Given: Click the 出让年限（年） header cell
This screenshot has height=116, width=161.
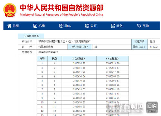Looking at the screenshot, I should [80, 47].
